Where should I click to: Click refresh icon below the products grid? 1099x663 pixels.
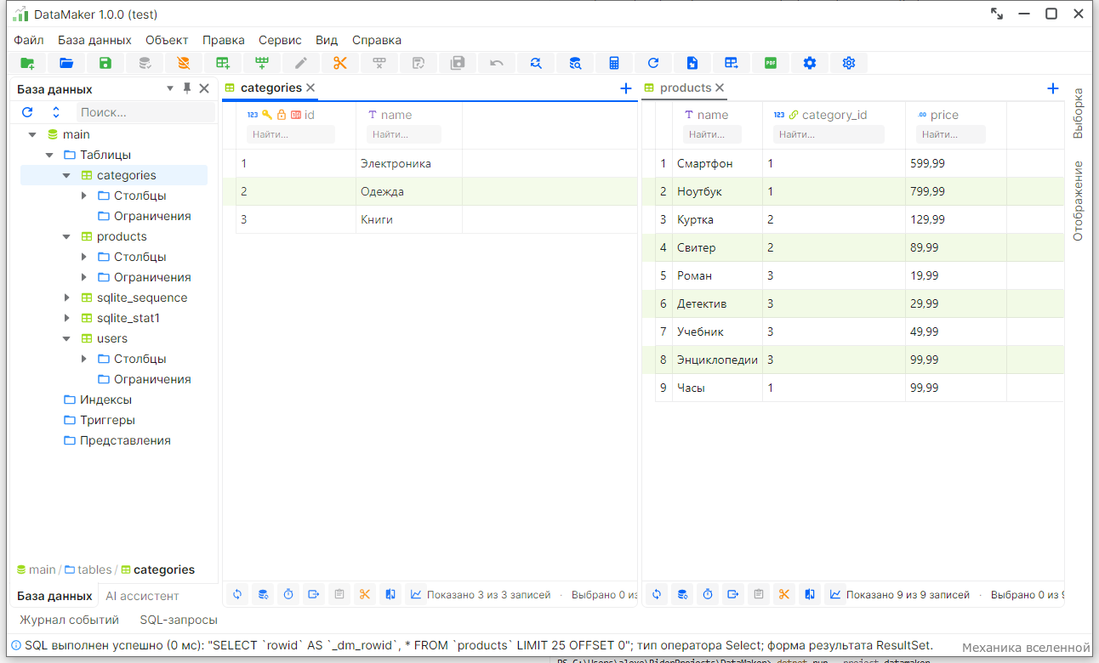tap(657, 595)
